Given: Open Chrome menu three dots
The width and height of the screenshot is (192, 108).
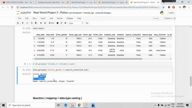Looking at the screenshot, I should [x=189, y=7].
